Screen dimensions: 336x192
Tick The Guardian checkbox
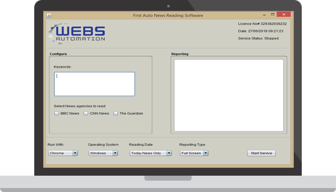click(116, 113)
